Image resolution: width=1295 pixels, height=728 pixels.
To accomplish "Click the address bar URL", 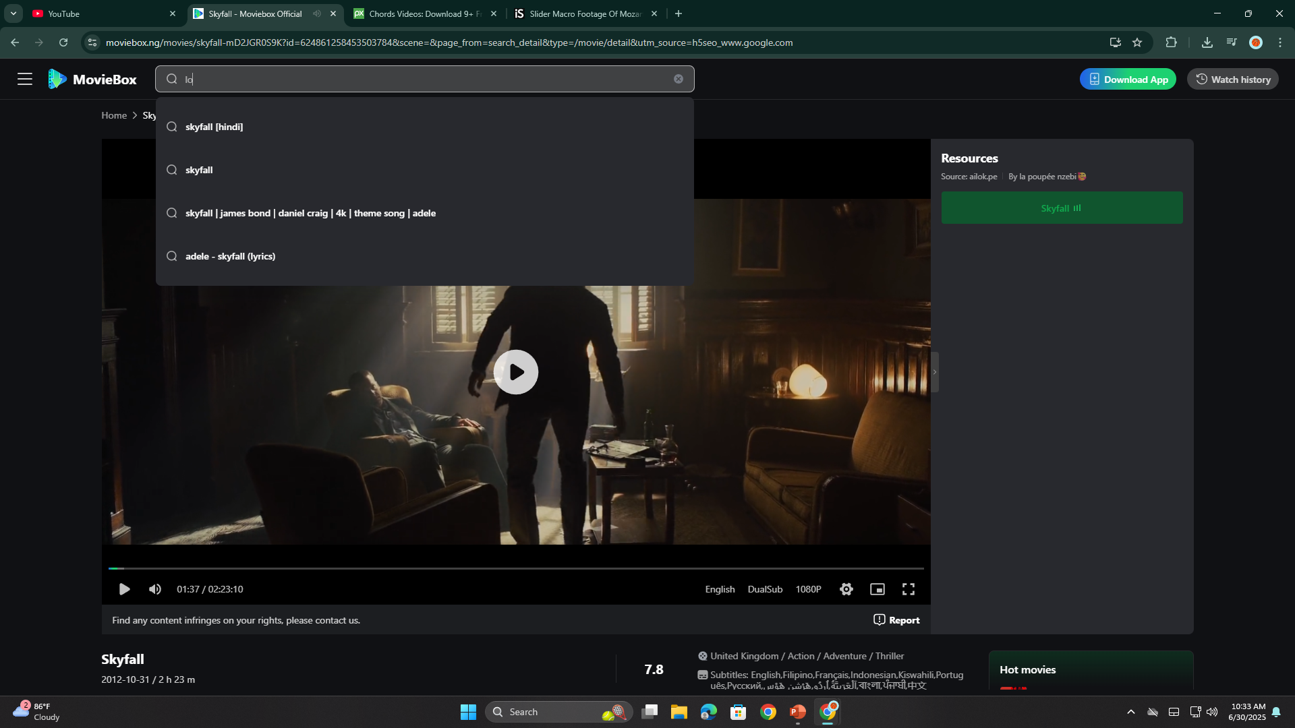I will 449,42.
